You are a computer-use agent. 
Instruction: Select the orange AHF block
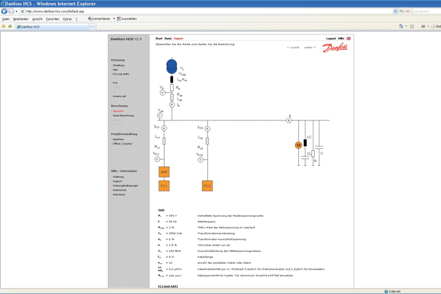click(164, 172)
